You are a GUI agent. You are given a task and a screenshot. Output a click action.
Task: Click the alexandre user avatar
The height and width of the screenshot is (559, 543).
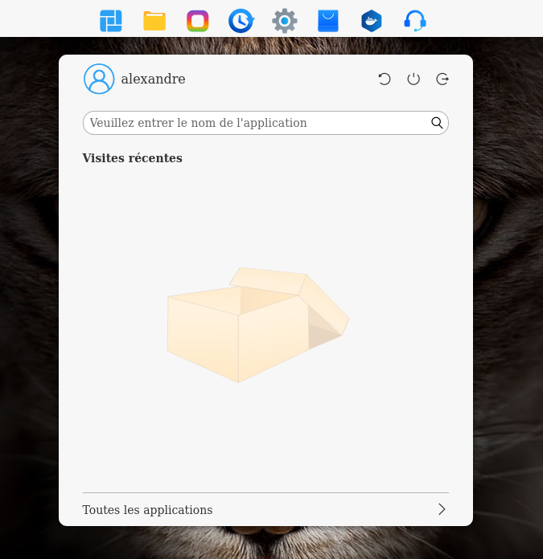tap(99, 79)
